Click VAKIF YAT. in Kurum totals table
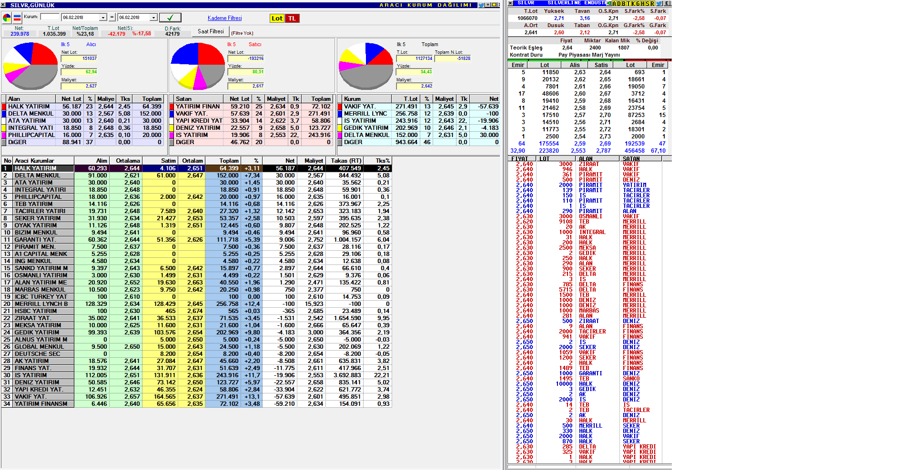912x470 pixels. [x=359, y=107]
